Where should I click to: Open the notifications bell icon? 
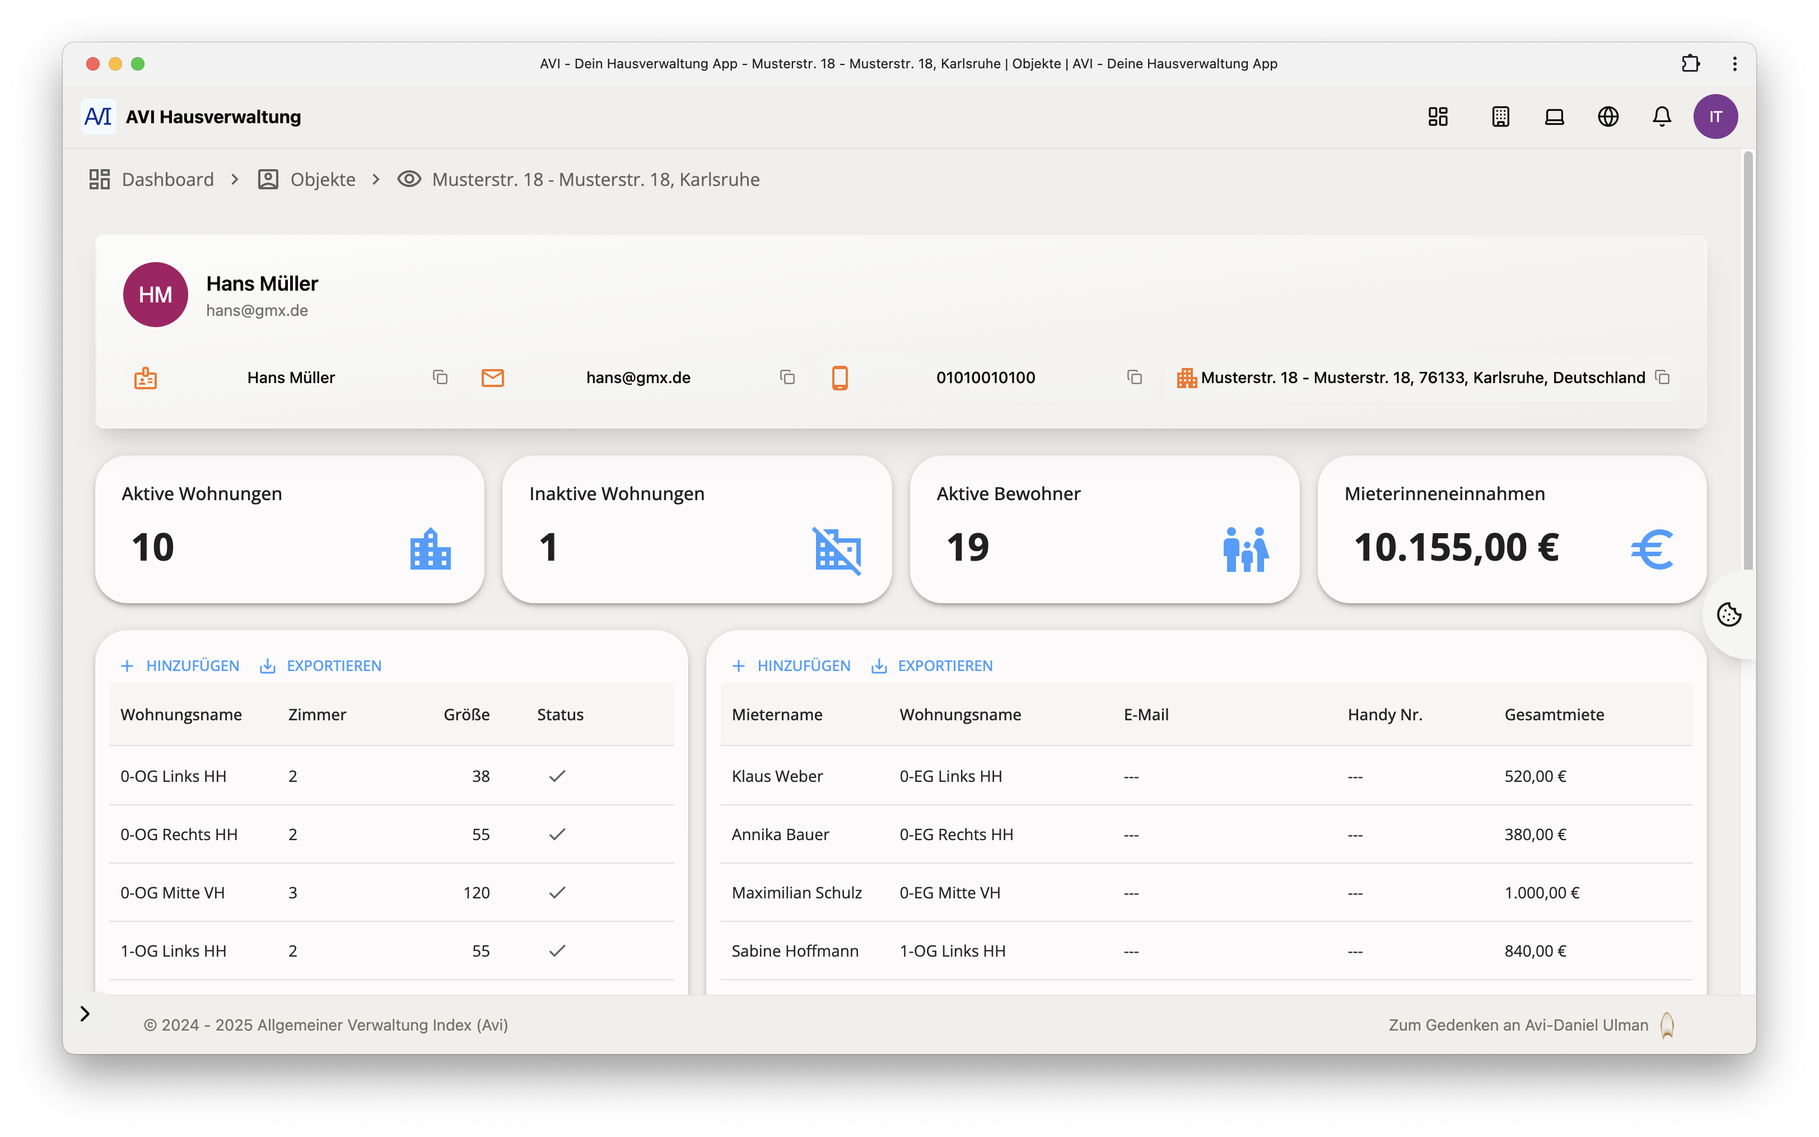click(x=1661, y=117)
